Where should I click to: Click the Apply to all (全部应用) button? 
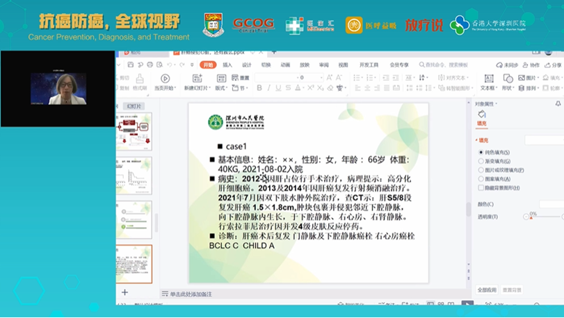click(x=487, y=290)
